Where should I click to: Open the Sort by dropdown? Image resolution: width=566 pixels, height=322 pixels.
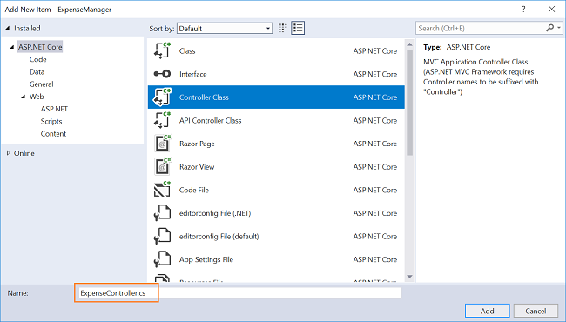click(x=225, y=29)
